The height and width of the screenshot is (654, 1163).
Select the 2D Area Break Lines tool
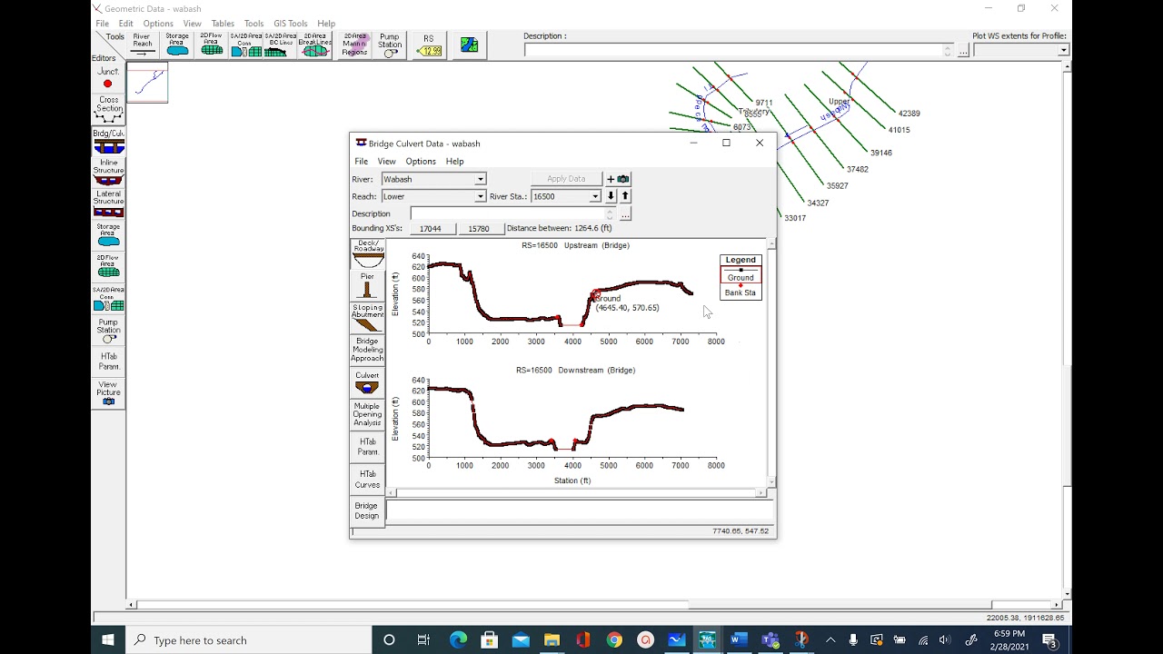click(315, 45)
